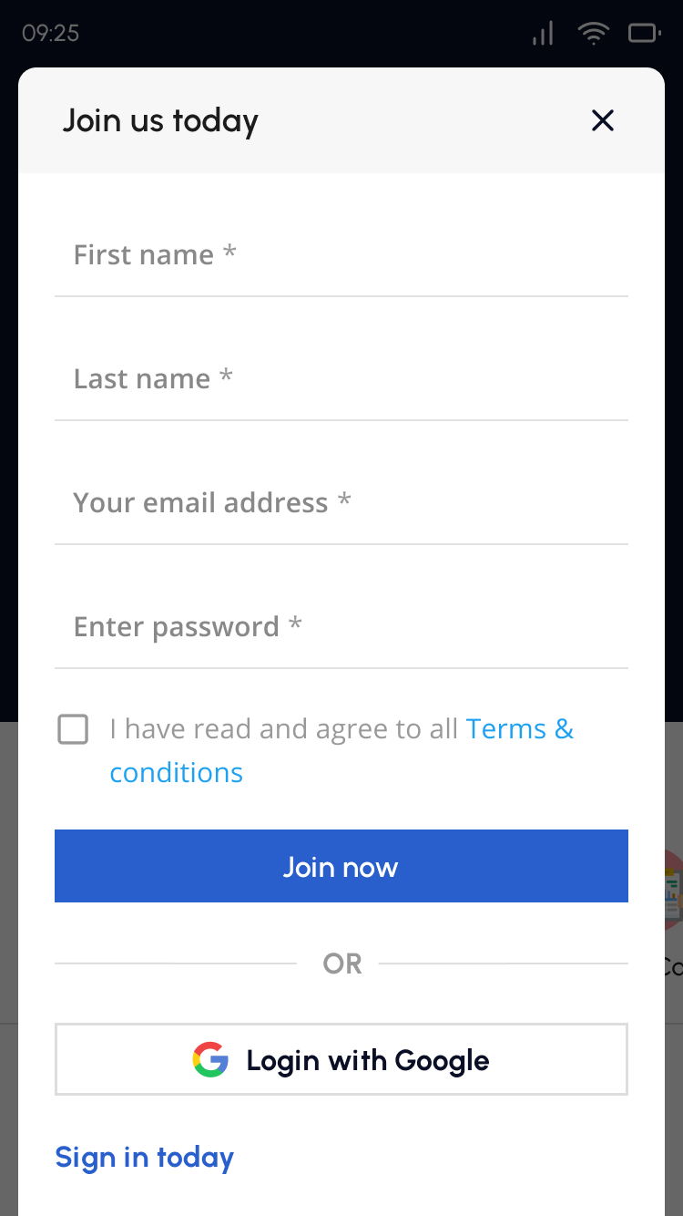Focus the First name field
The height and width of the screenshot is (1216, 683).
pos(341,255)
